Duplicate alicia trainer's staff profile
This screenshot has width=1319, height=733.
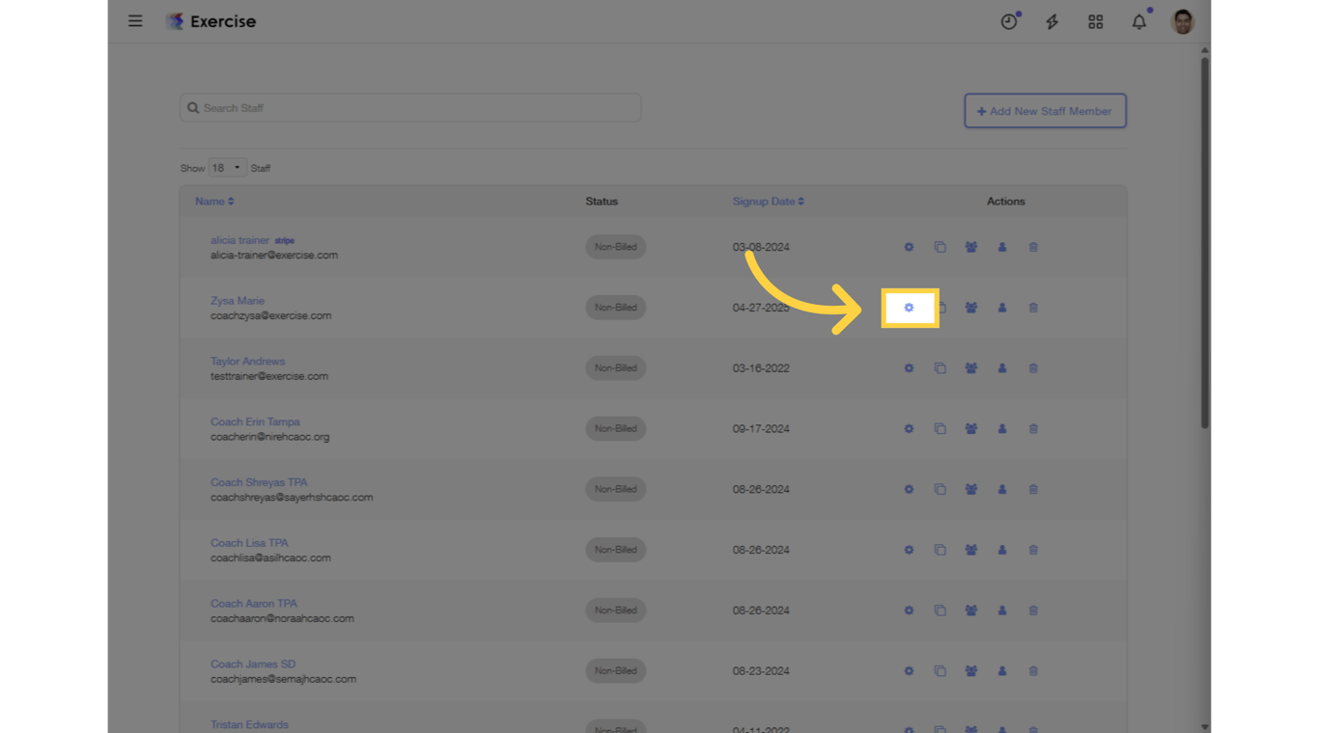[x=940, y=247]
